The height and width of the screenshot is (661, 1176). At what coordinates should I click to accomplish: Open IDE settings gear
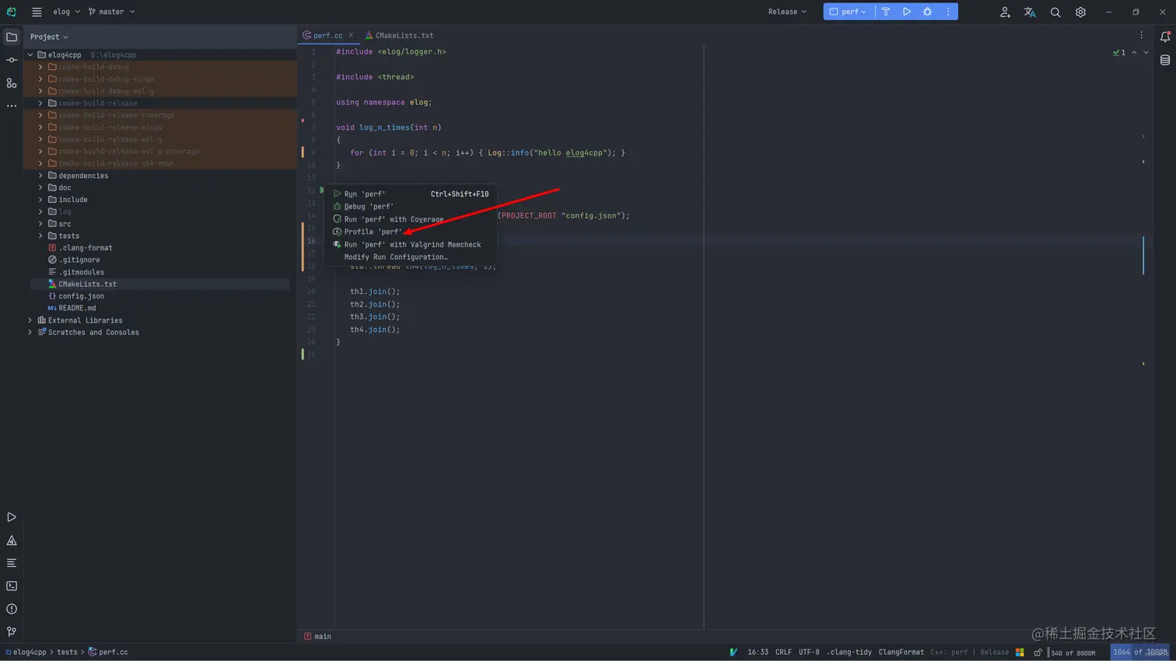pos(1080,12)
